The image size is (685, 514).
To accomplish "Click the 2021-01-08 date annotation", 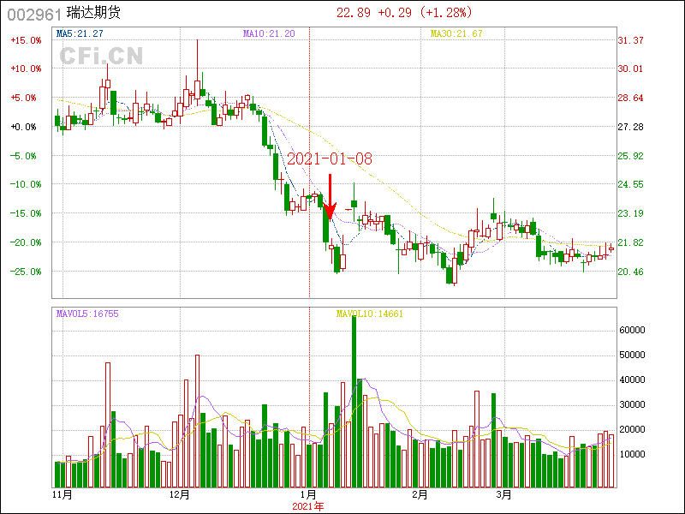I will pos(330,159).
